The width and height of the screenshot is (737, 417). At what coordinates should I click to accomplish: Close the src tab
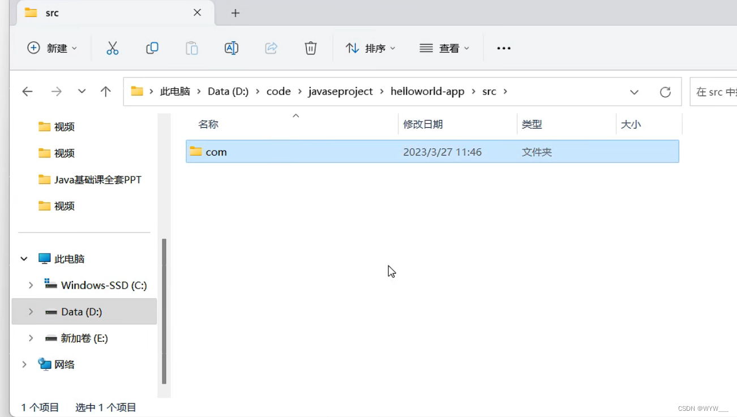tap(197, 12)
